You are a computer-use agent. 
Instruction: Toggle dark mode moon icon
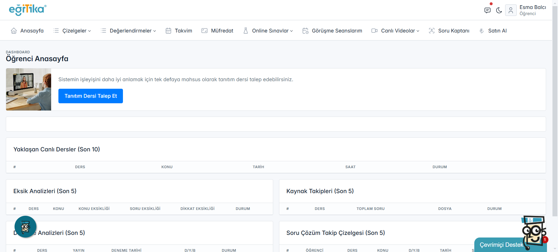[x=499, y=10]
